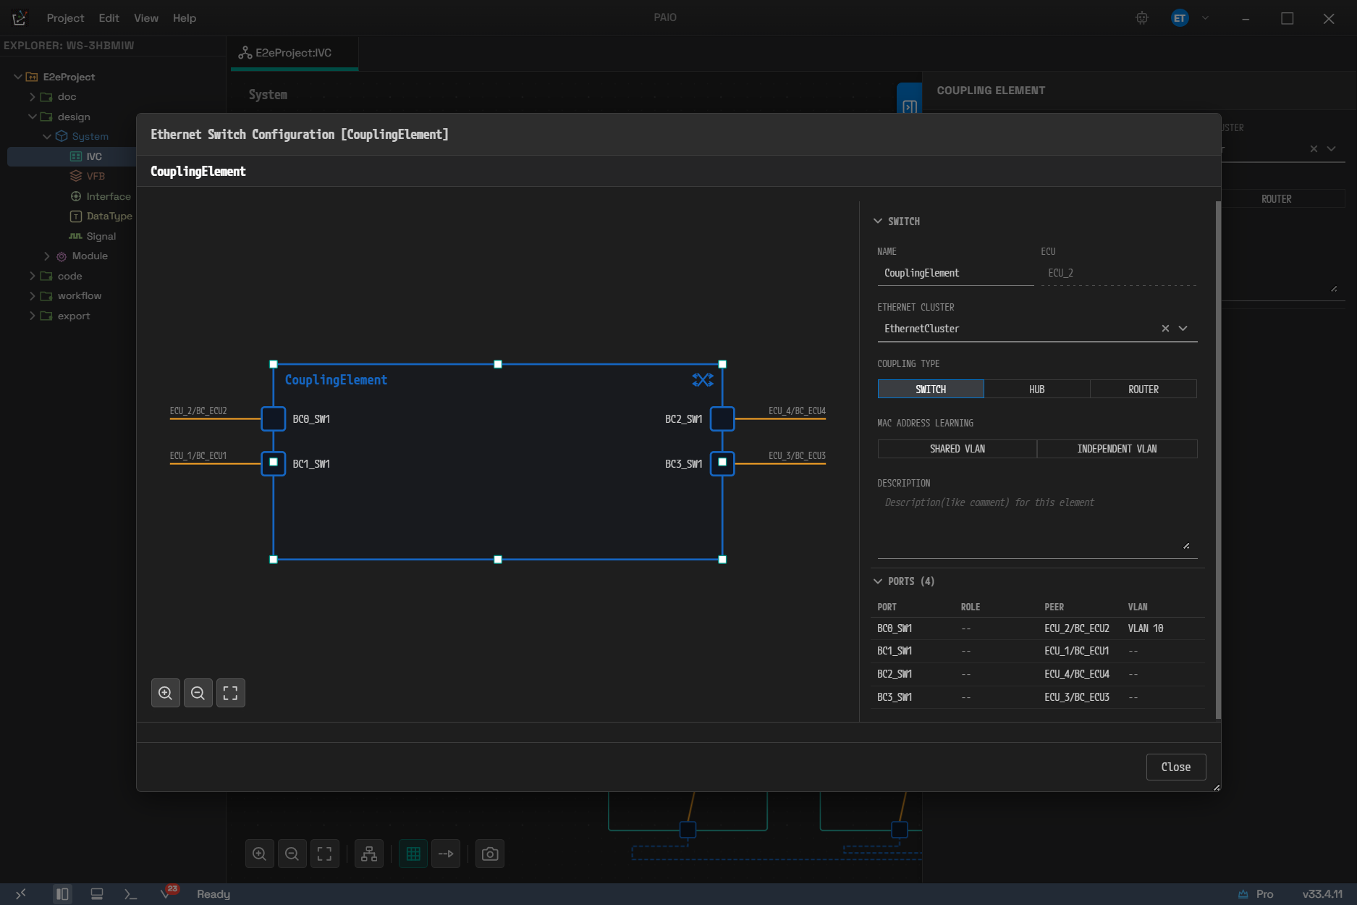Viewport: 1357px width, 905px height.
Task: Select the BC3_SW1 port square
Action: click(722, 463)
